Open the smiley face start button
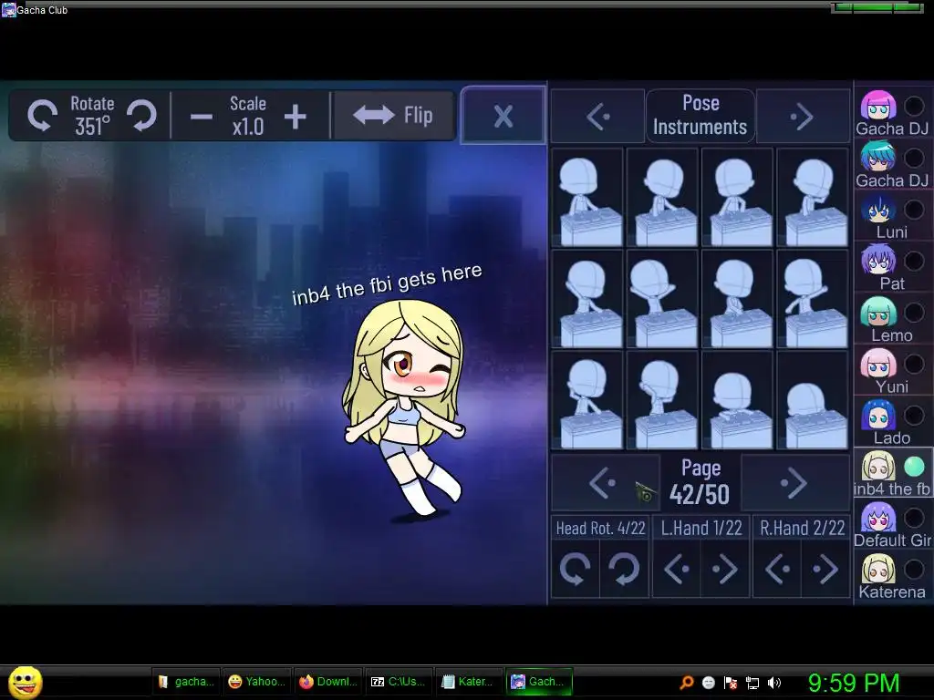 point(25,682)
